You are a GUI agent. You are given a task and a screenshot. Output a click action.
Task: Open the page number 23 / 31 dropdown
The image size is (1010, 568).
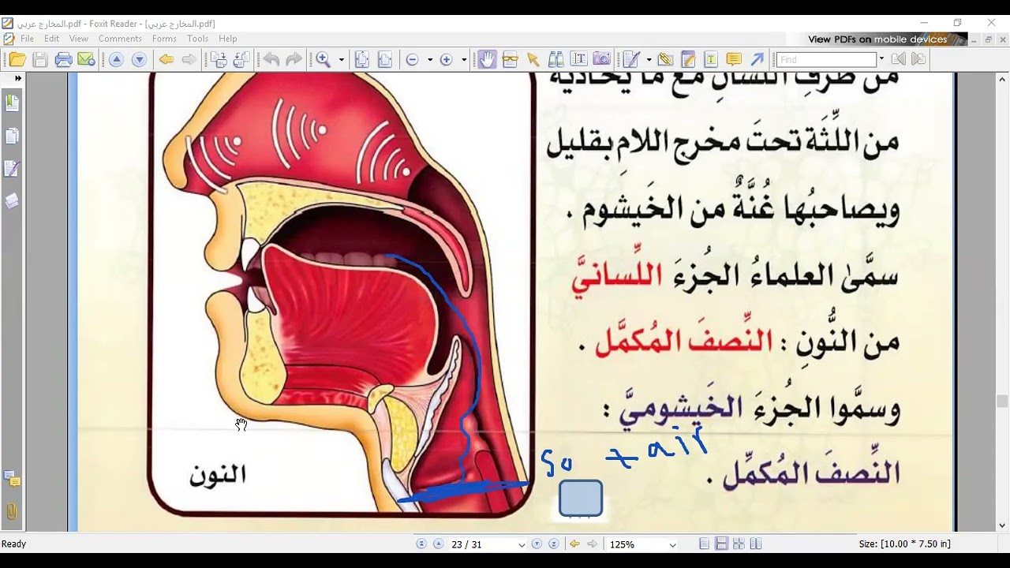(x=521, y=545)
